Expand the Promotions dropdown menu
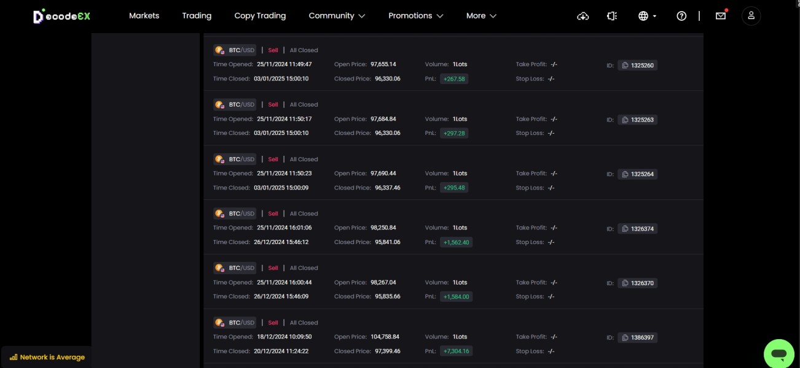The image size is (800, 368). click(415, 16)
